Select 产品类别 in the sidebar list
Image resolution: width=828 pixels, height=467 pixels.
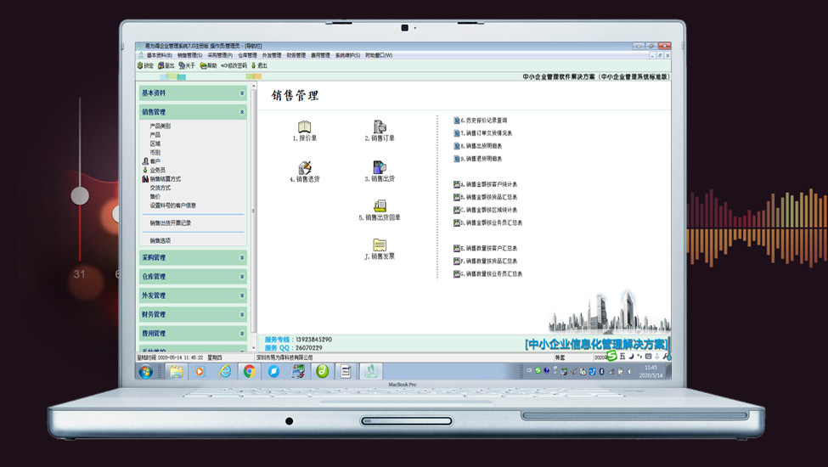pos(161,126)
